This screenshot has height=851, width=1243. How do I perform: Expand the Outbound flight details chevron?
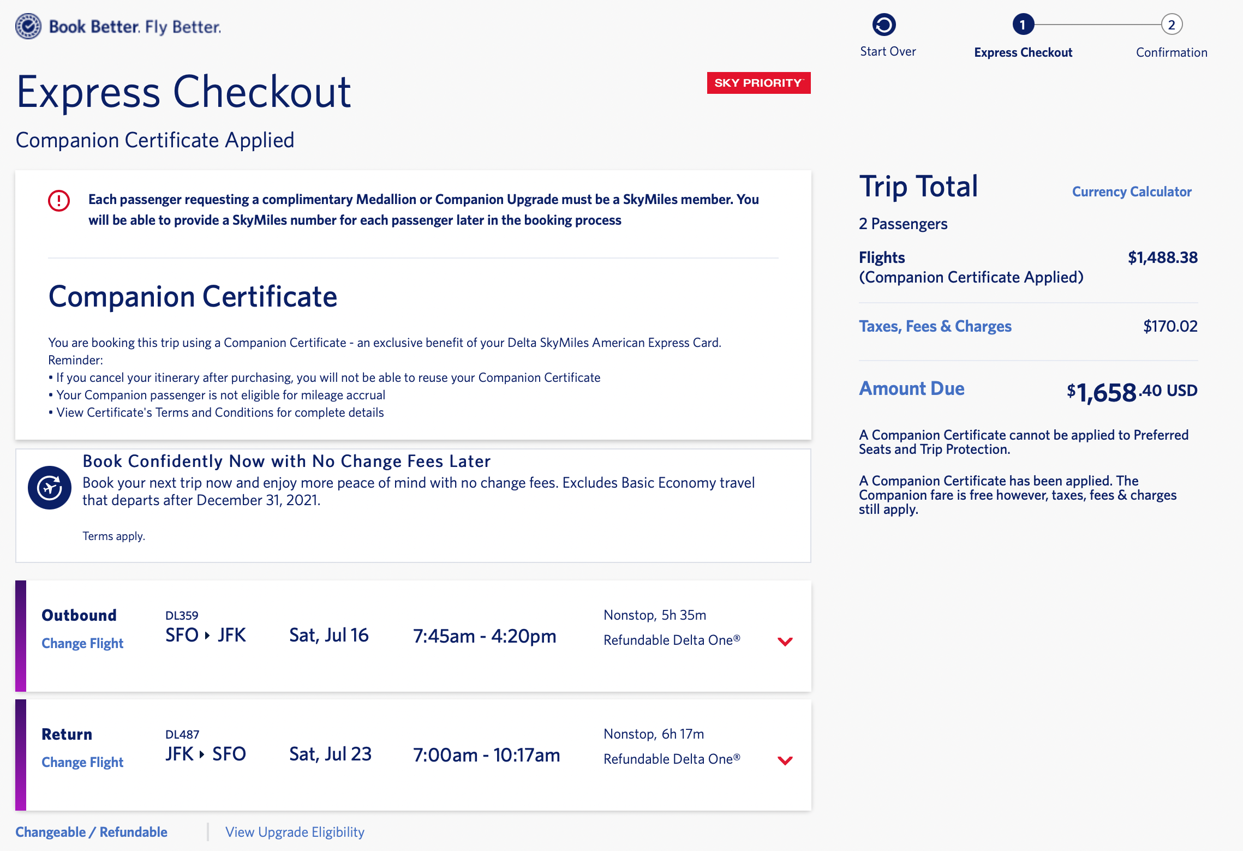tap(785, 642)
